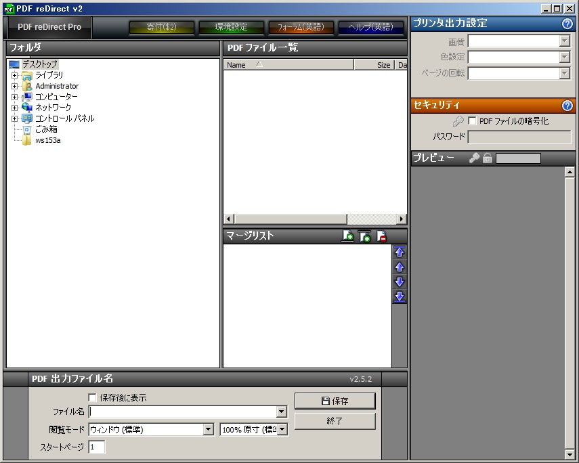Sort by Name column header

point(288,65)
